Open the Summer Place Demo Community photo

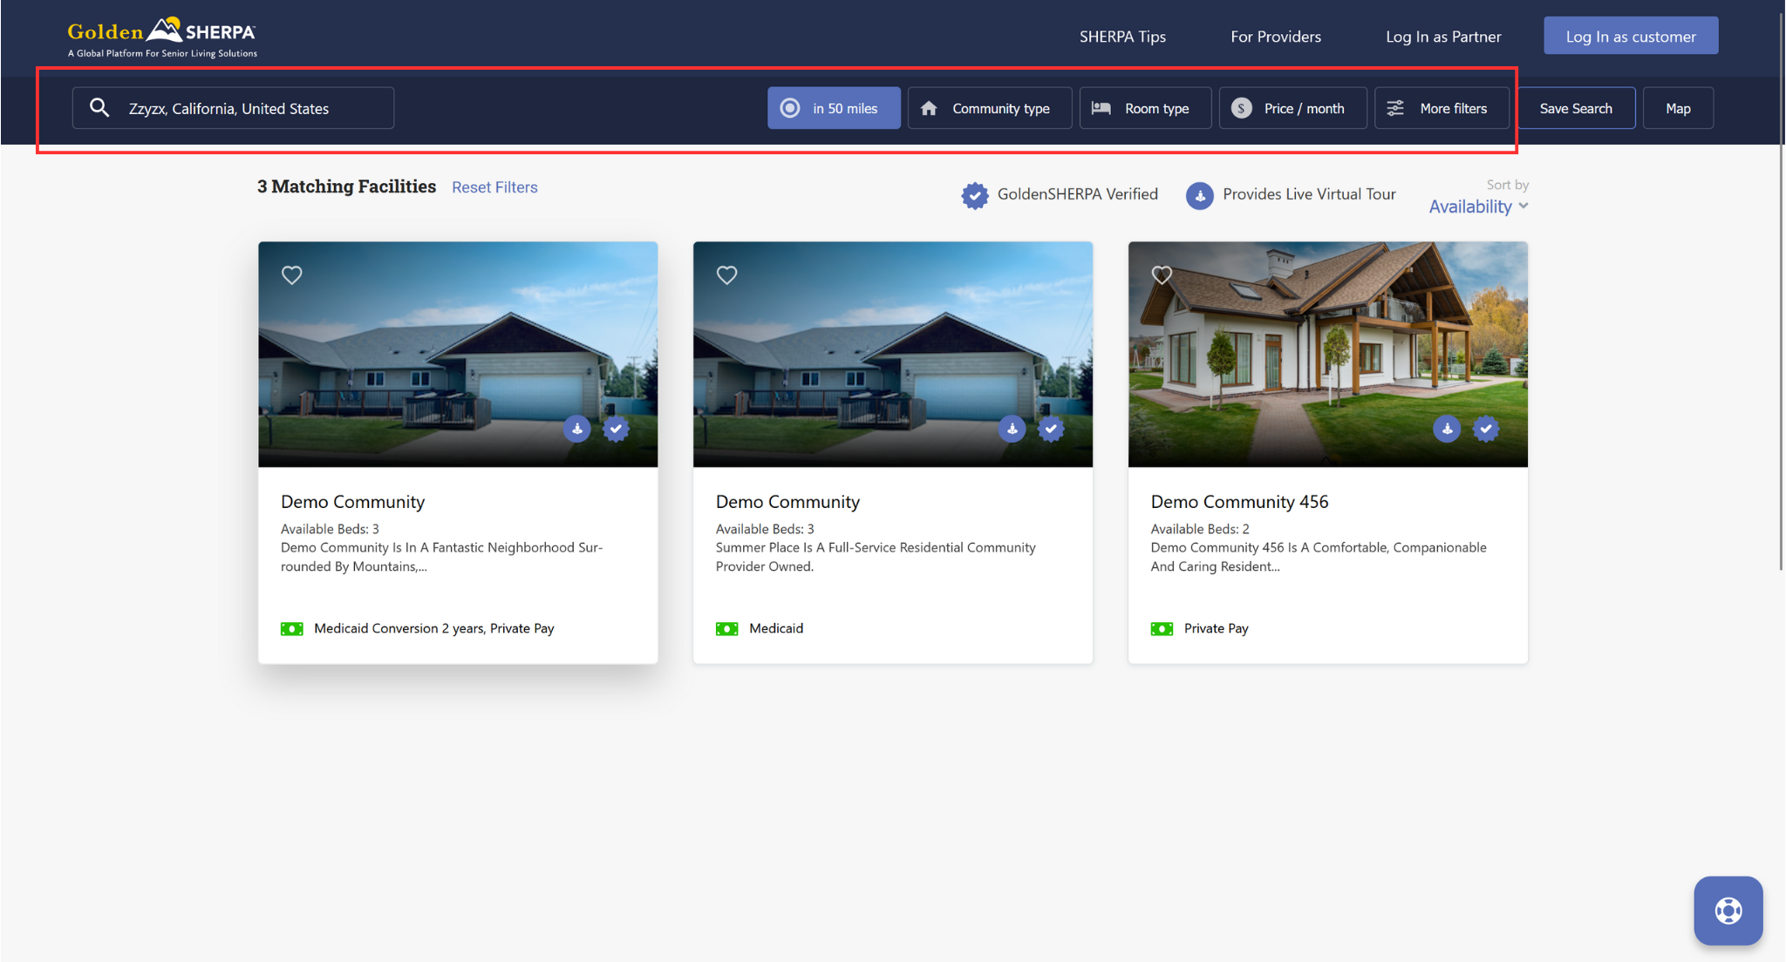[892, 354]
